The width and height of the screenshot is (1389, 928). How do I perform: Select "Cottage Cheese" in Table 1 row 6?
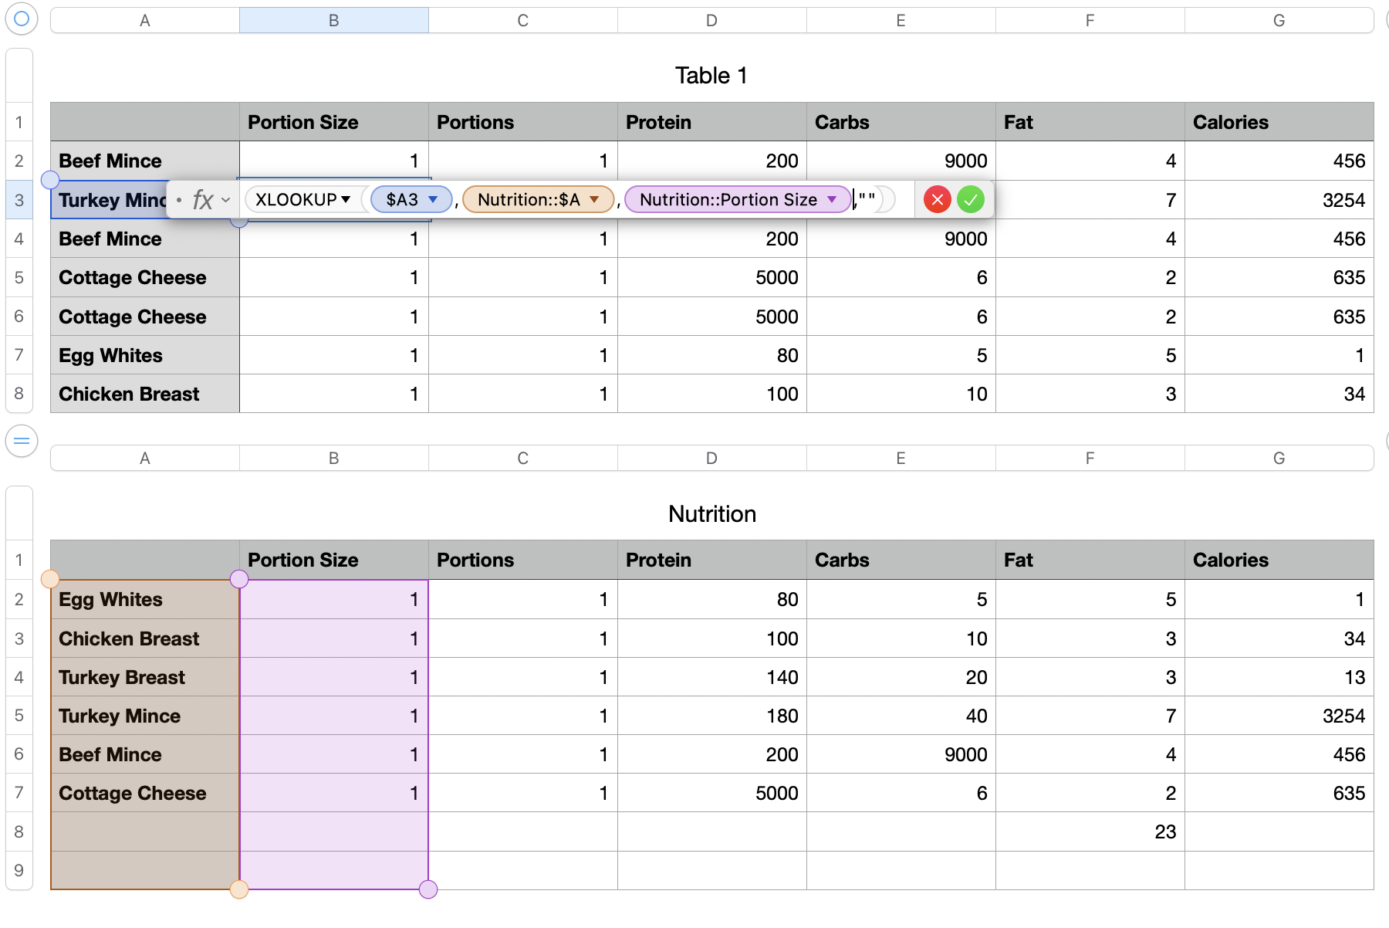pos(133,317)
